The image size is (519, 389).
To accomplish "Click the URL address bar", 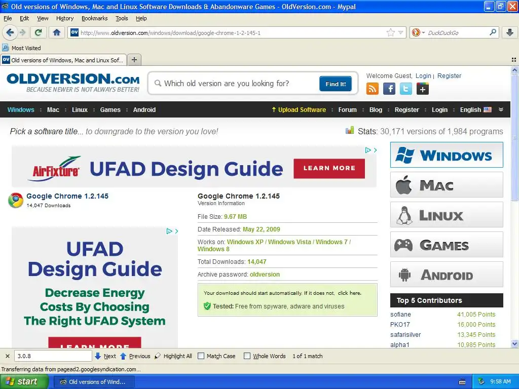I will point(232,32).
